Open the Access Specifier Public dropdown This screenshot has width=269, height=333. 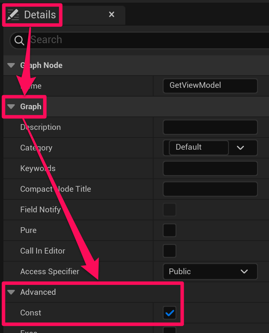210,272
